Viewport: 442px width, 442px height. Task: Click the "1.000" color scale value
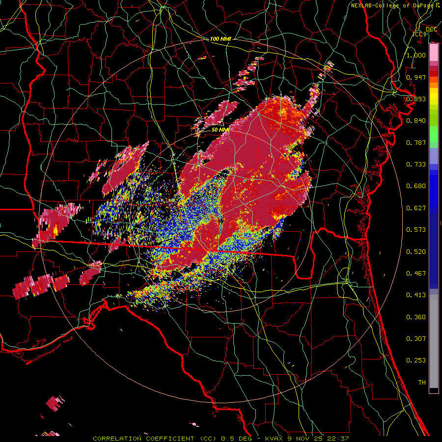416,55
